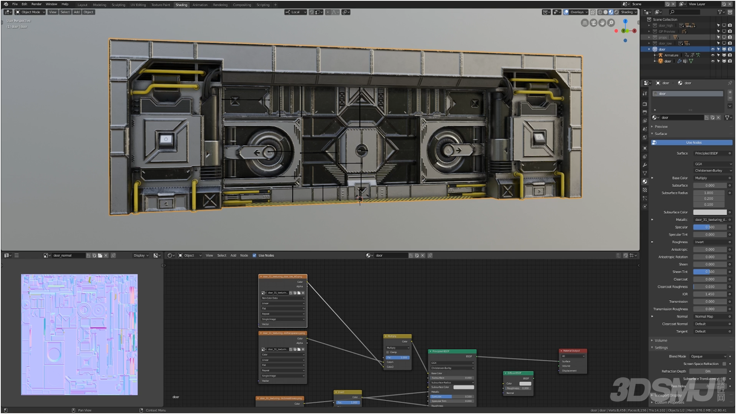Toggle Screen Space Refraction checkbox

coord(724,364)
